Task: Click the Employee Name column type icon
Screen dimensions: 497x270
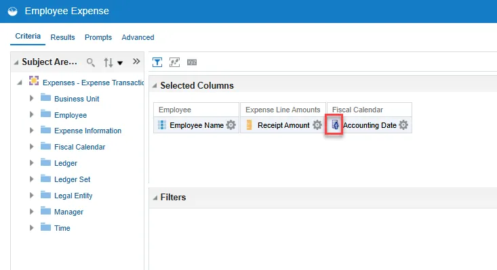Action: click(x=162, y=125)
